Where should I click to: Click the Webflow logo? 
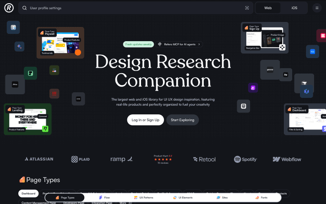point(287,159)
